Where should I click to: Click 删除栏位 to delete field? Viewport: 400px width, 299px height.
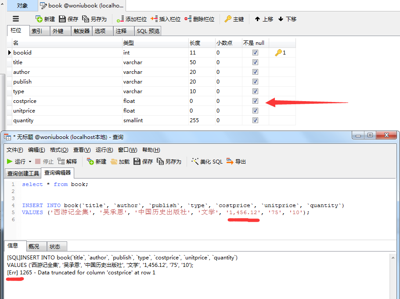tap(199, 19)
